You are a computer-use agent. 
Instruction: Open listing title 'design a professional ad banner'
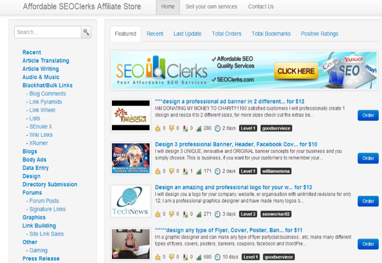coord(230,101)
